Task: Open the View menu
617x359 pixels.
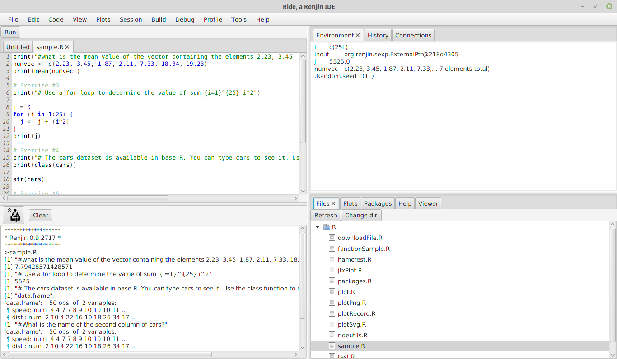Action: (x=79, y=19)
